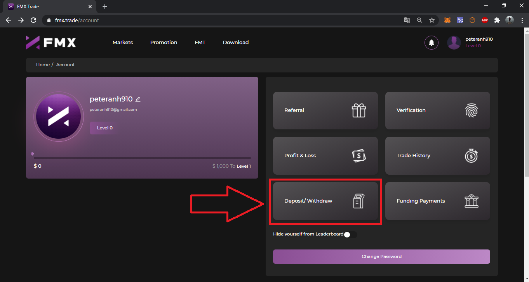The width and height of the screenshot is (529, 282).
Task: Open the Referral card
Action: tap(325, 110)
